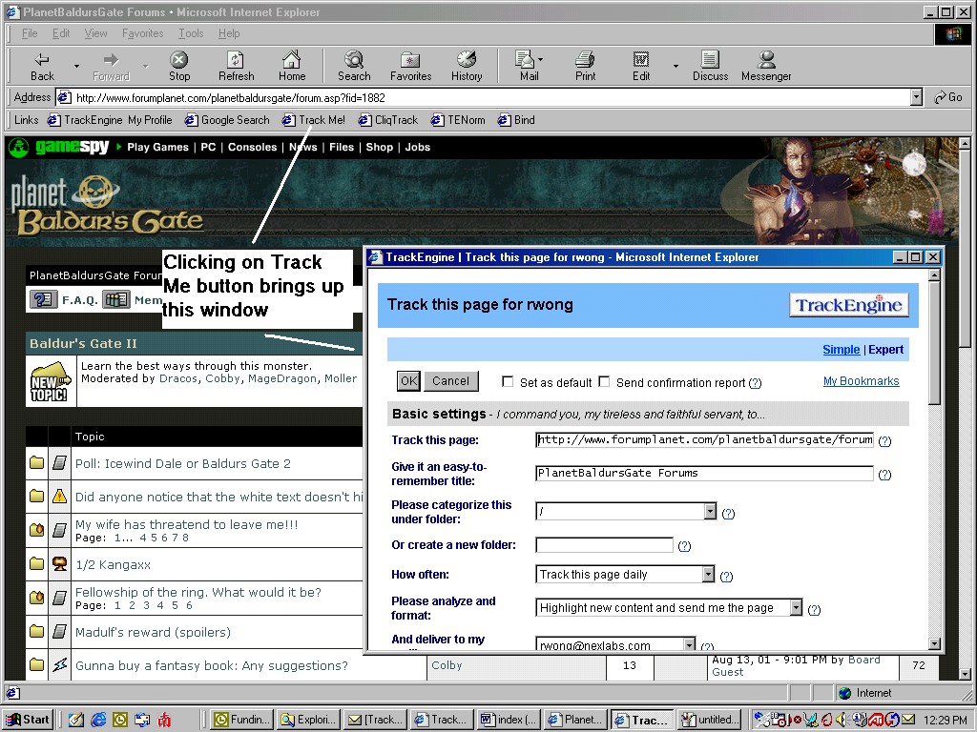Go to Home page icon
The height and width of the screenshot is (732, 977).
tap(292, 66)
